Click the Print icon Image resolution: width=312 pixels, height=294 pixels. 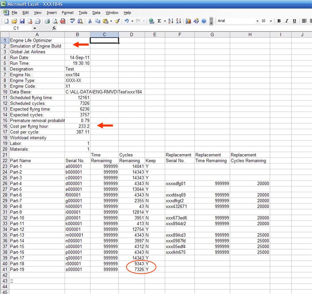coord(47,21)
